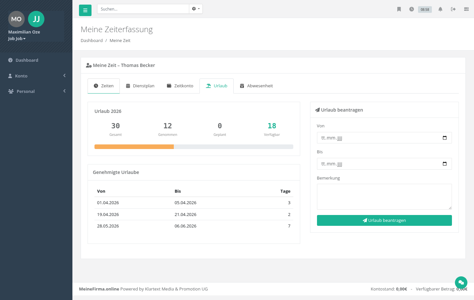This screenshot has height=300, width=474.
Task: Expand the Personal sidebar menu
Action: pos(36,91)
